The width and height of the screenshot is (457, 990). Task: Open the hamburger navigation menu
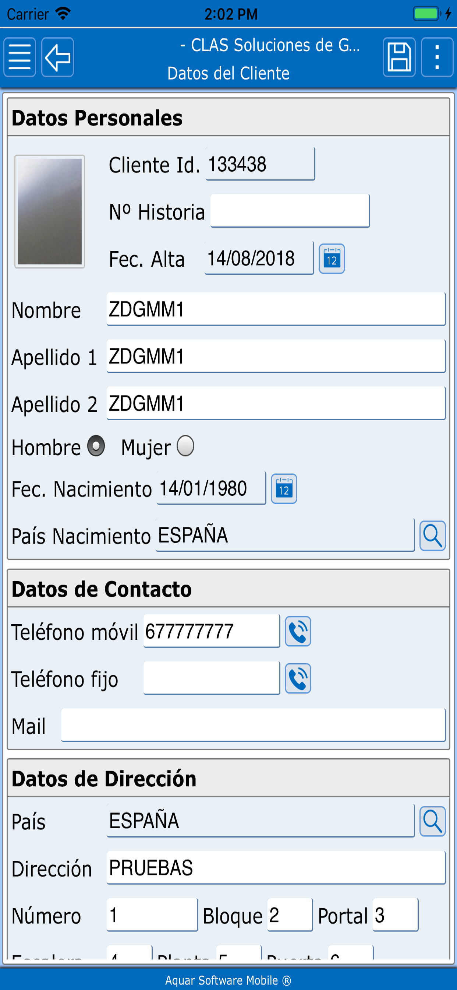(x=20, y=57)
